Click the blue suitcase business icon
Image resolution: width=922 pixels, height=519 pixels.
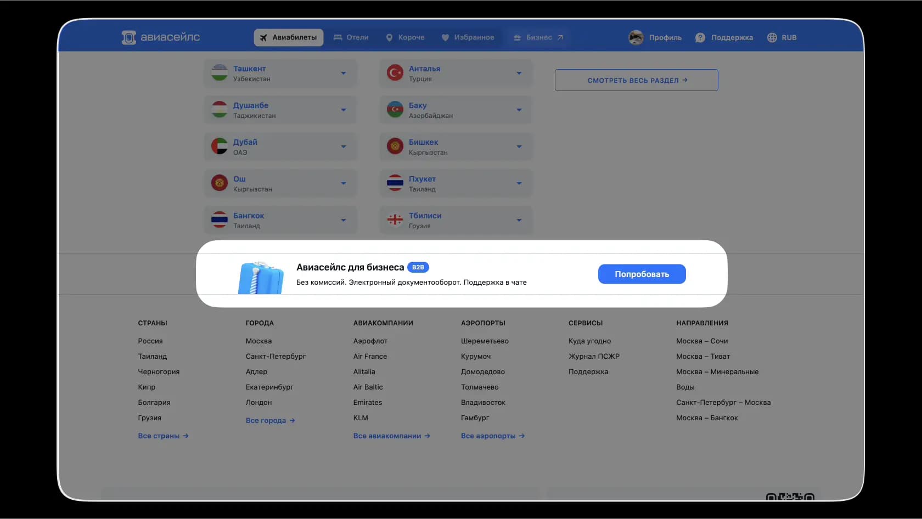tap(261, 278)
